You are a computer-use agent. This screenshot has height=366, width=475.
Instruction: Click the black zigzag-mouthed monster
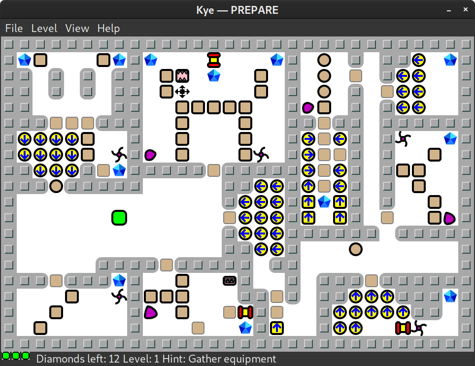tap(229, 281)
